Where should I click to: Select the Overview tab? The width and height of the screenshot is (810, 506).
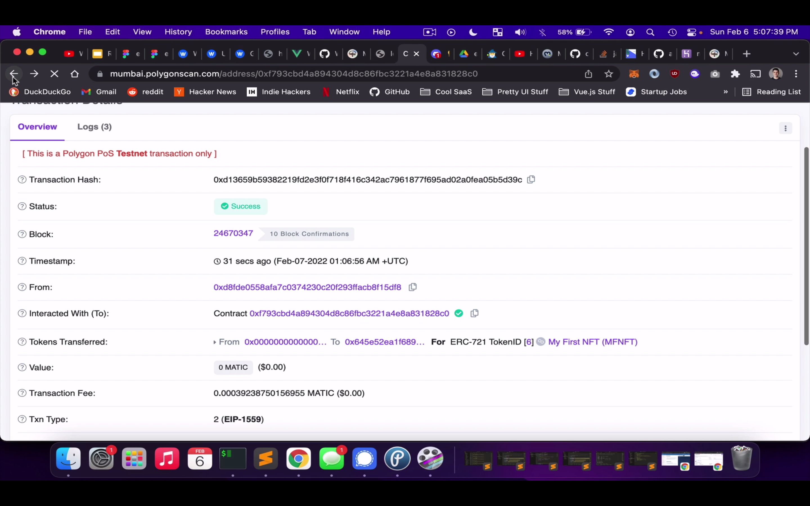(x=37, y=126)
